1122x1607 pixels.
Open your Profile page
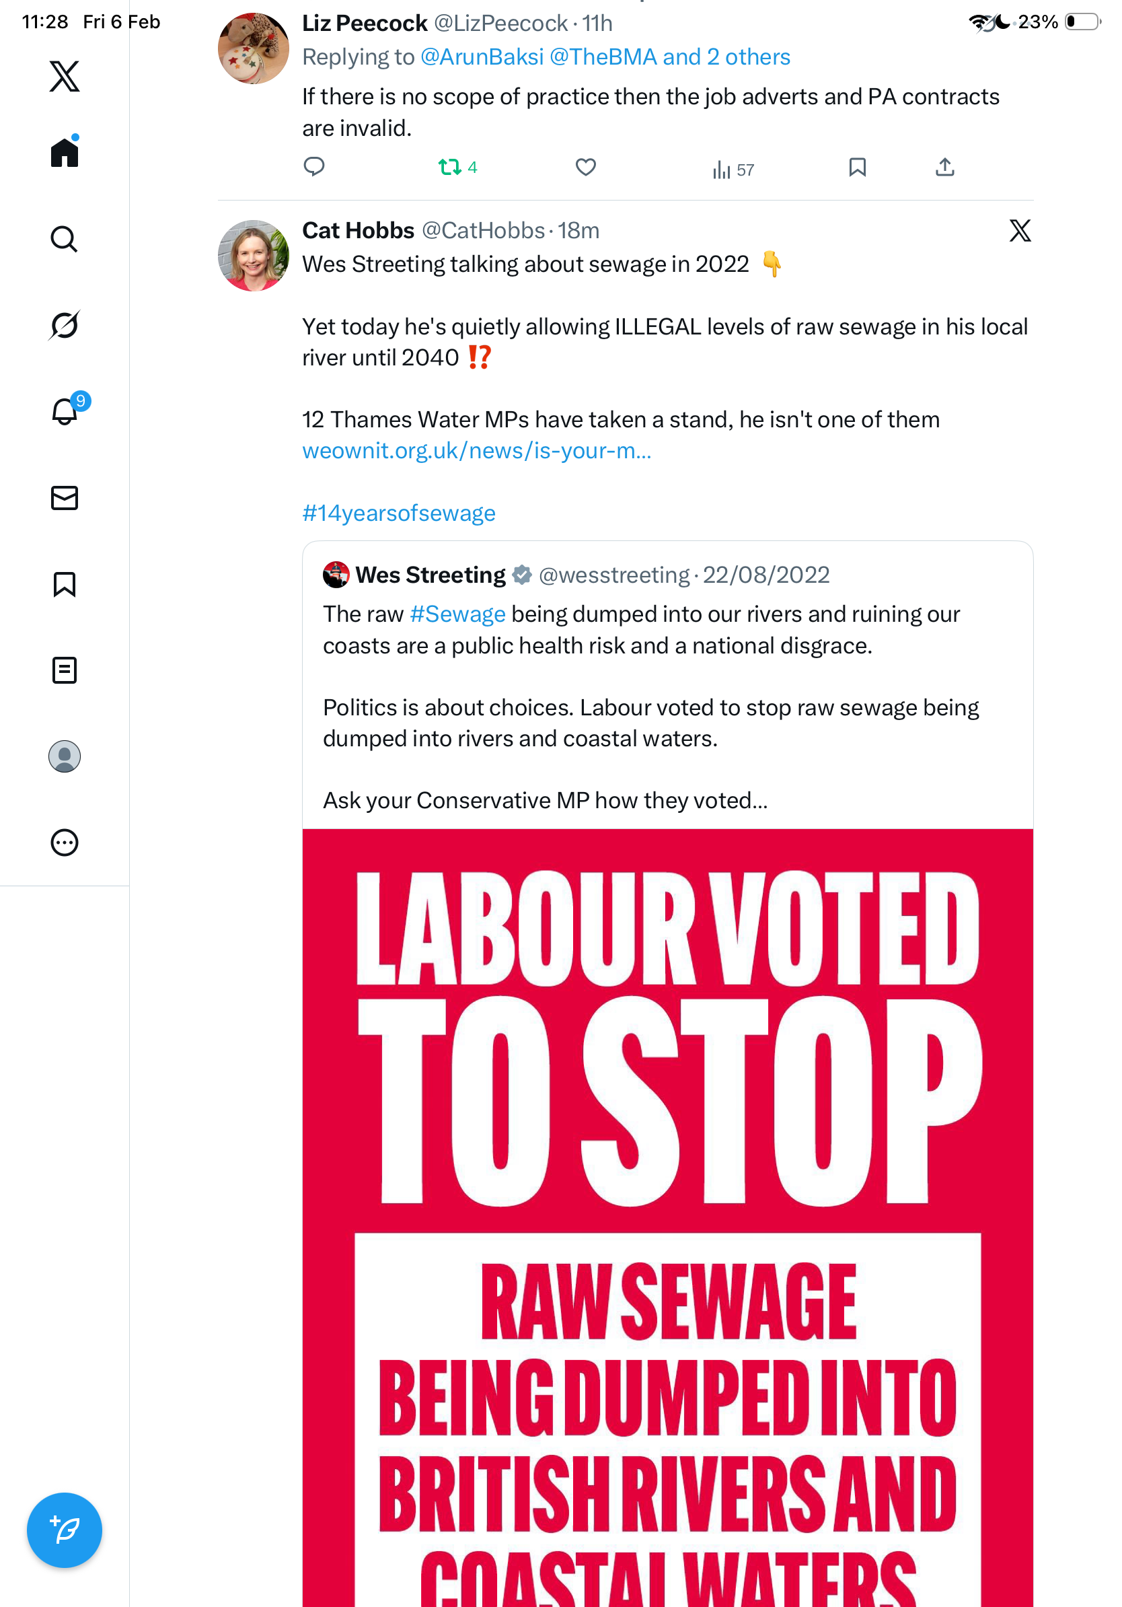[x=65, y=756]
